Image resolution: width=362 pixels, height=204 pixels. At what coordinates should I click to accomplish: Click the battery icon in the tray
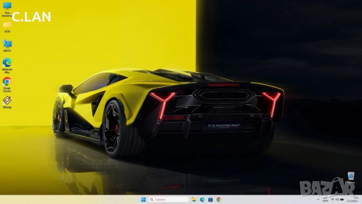coord(342,199)
